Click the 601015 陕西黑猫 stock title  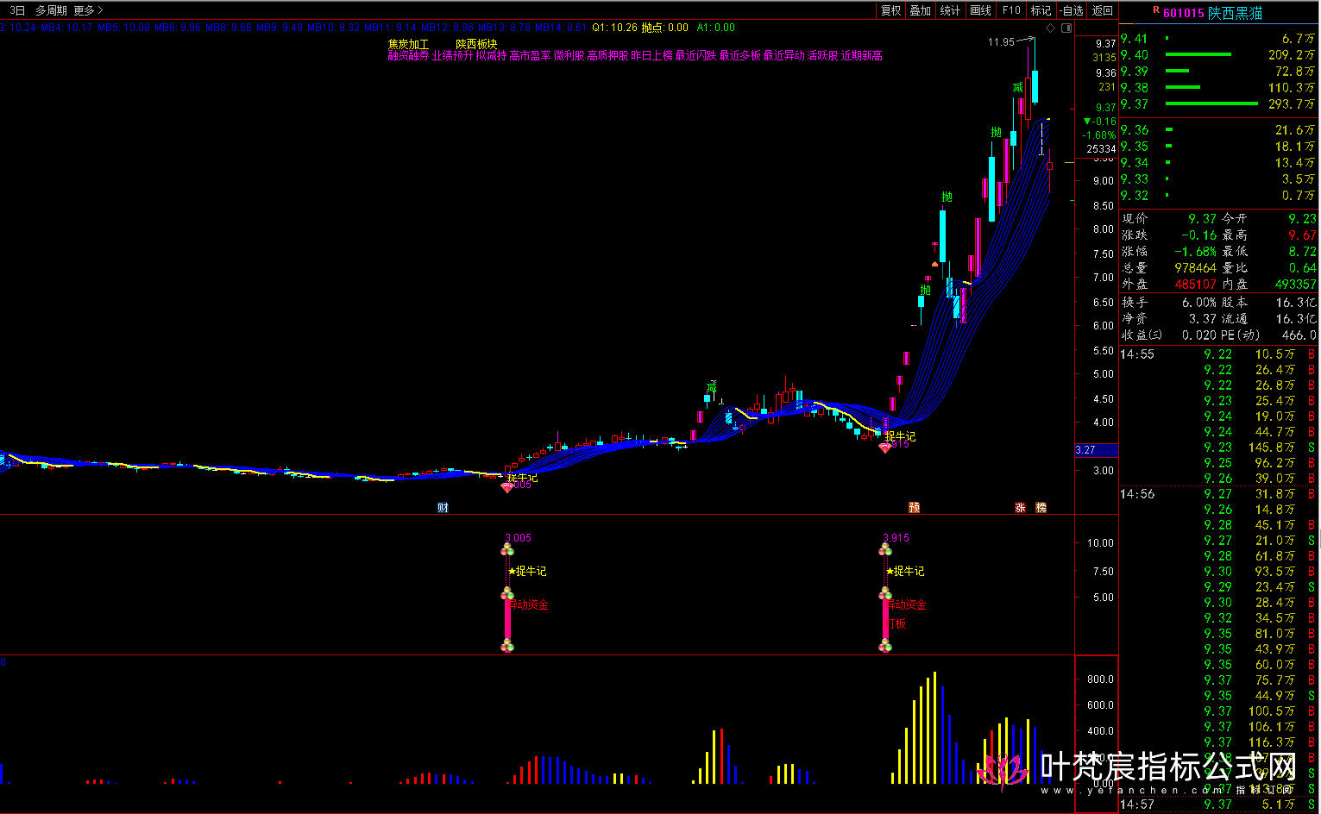[1212, 13]
